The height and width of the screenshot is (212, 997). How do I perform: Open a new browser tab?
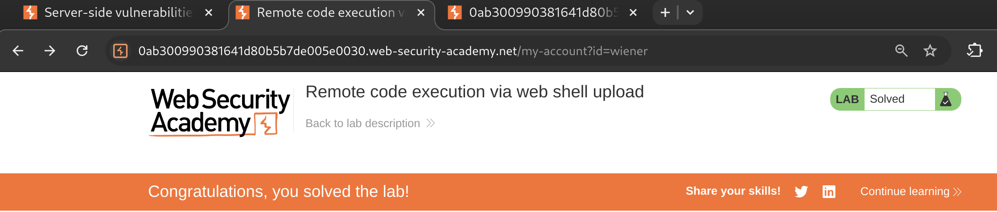(x=665, y=12)
